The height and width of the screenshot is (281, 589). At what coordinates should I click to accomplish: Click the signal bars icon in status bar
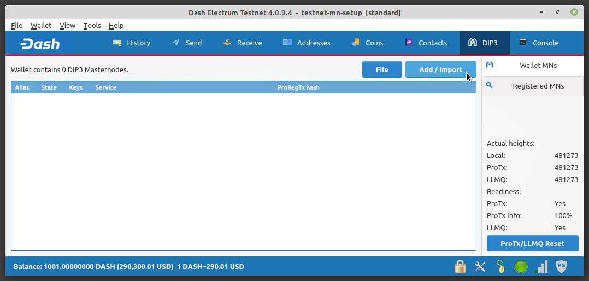point(541,267)
